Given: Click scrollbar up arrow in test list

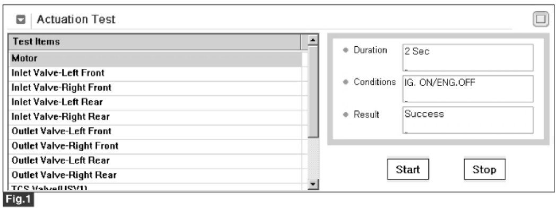Looking at the screenshot, I should pos(313,40).
